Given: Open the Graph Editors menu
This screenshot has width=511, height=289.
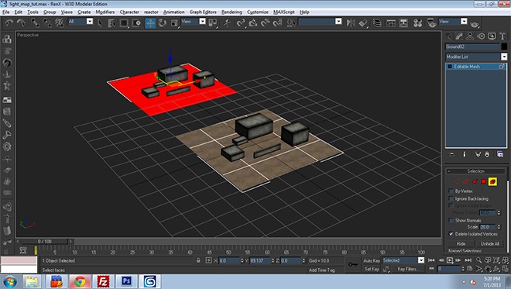Looking at the screenshot, I should (203, 12).
